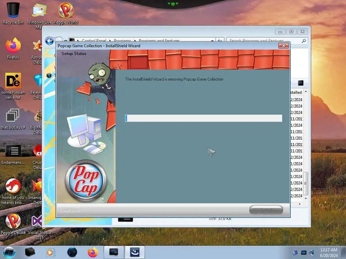Click the tray icon beside the clock
The width and height of the screenshot is (346, 259).
(312, 253)
